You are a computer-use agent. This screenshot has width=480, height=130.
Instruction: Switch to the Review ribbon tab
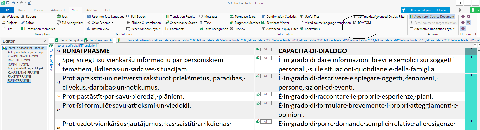38,10
